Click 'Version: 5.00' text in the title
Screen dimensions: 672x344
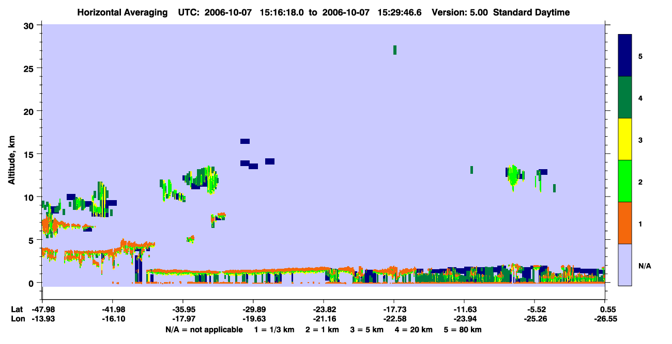coord(460,12)
